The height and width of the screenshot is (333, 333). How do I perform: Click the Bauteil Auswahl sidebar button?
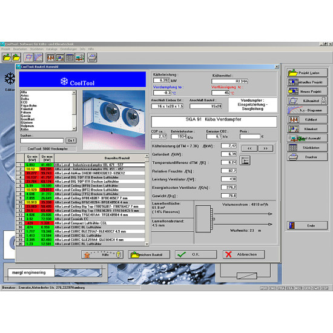tap(307, 138)
